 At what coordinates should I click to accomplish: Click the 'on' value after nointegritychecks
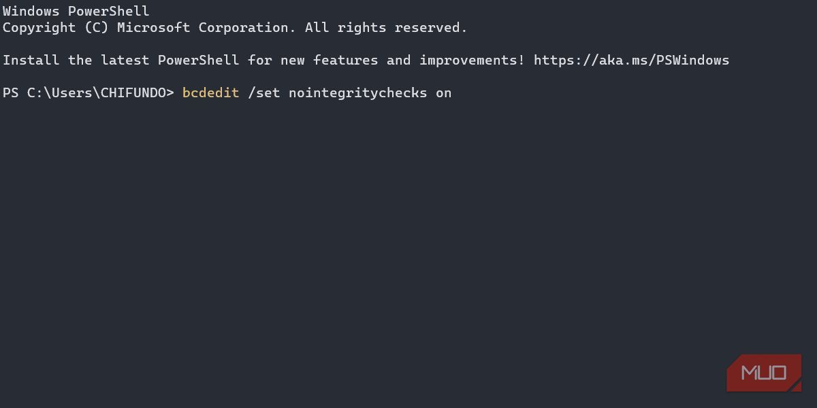[x=444, y=93]
